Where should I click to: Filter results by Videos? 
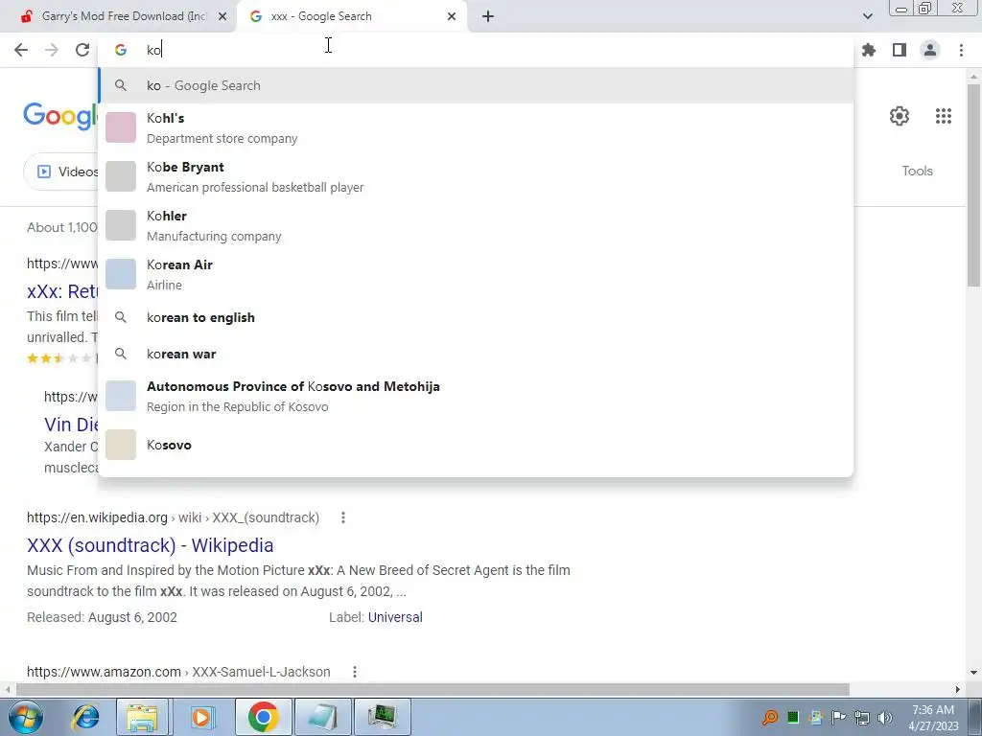point(61,172)
